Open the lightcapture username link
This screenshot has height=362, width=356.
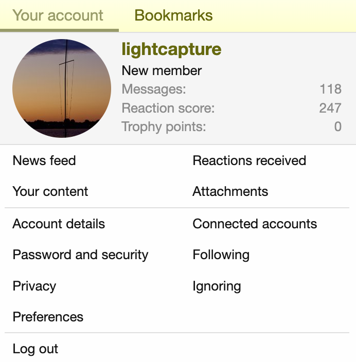pyautogui.click(x=171, y=49)
